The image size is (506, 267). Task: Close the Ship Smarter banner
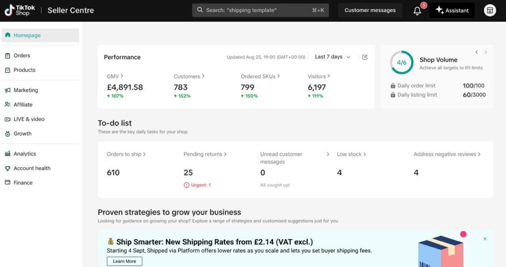tap(485, 239)
